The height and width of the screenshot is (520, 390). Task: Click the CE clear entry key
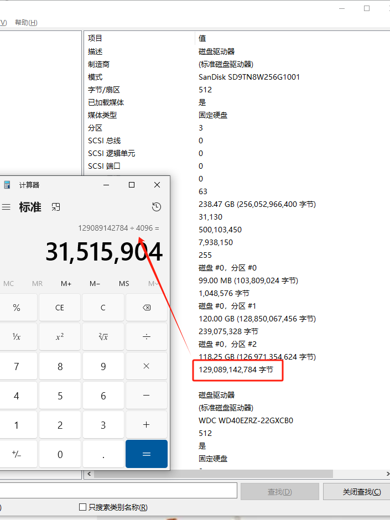(x=60, y=308)
